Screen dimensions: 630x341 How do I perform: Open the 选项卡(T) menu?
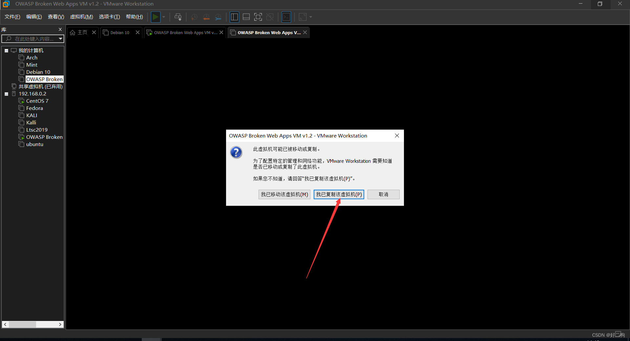click(110, 17)
